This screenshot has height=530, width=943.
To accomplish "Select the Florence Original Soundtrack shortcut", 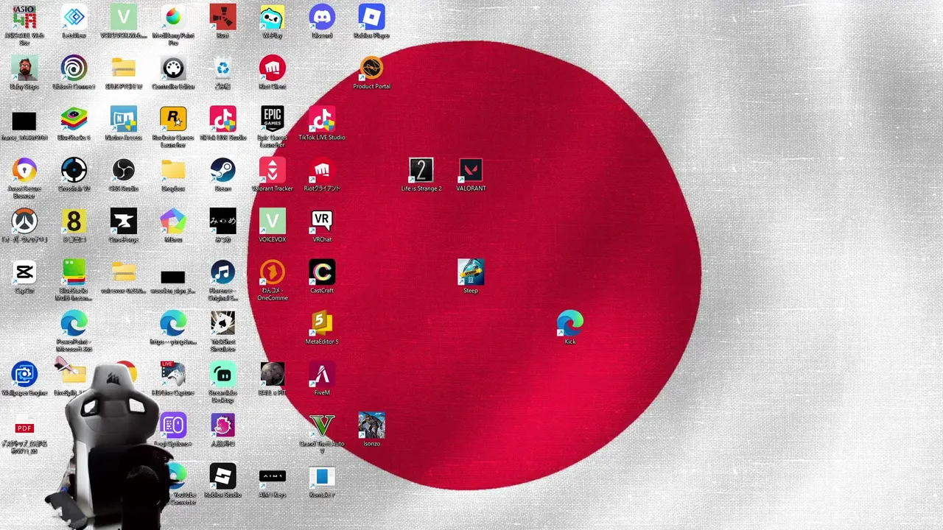I will 222,272.
